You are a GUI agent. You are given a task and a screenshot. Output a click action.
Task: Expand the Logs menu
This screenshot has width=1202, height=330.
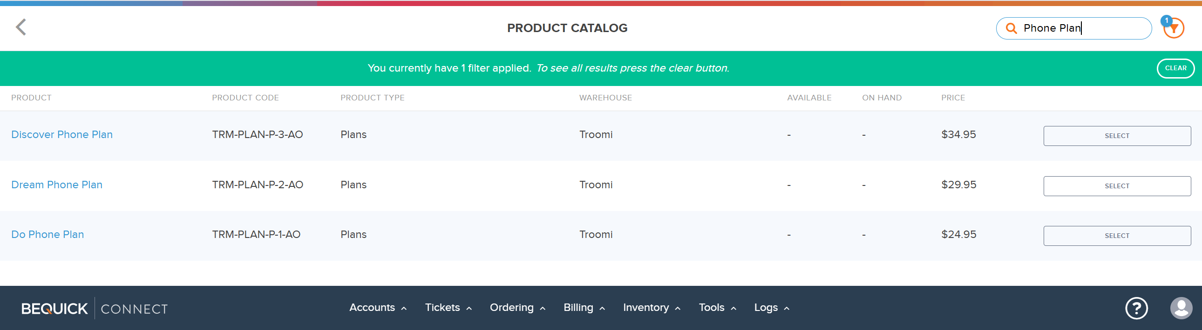pyautogui.click(x=772, y=308)
